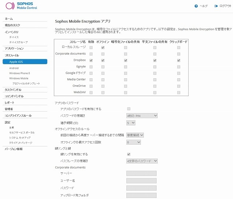Viewport: 233px width, 199px height.
Task: Toggle Dropbox オフライン checkbox
Action: click(x=103, y=61)
